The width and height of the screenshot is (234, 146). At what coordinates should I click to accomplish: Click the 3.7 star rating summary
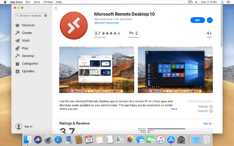107,35
